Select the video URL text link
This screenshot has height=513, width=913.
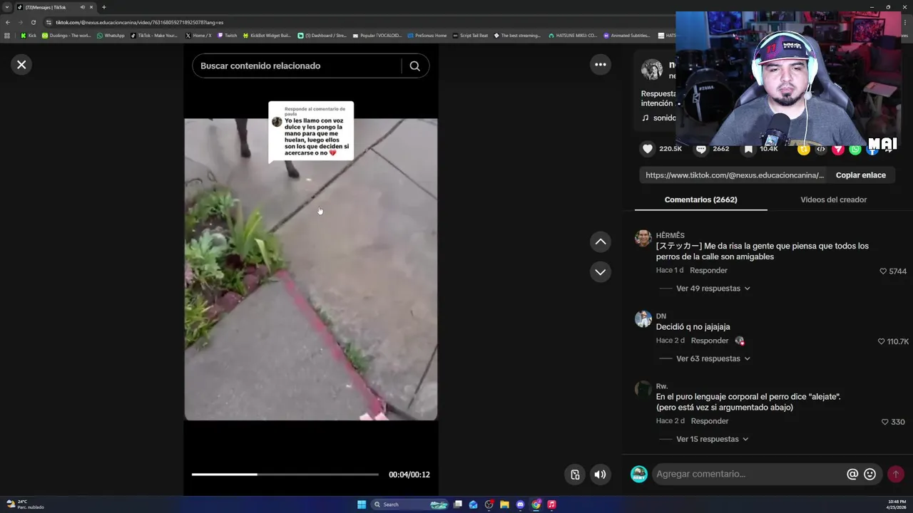pyautogui.click(x=735, y=175)
